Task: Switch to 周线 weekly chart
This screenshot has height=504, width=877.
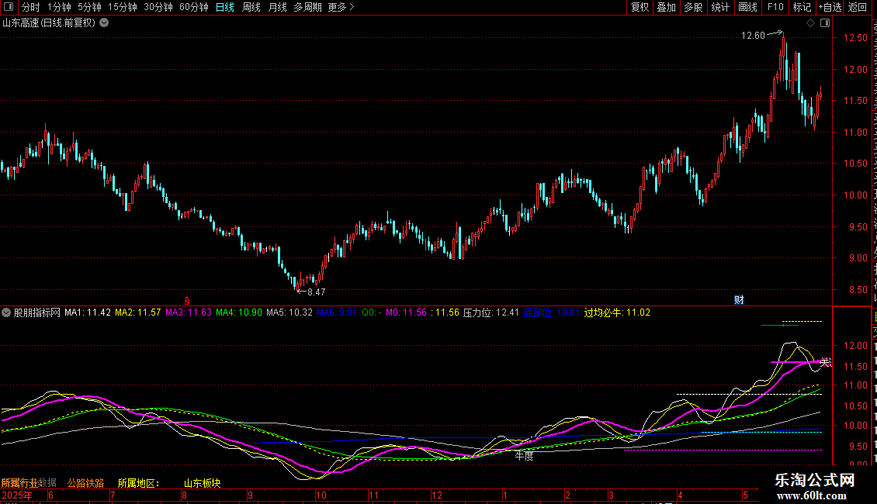Action: point(251,7)
